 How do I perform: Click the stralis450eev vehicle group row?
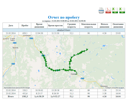tap(64, 30)
